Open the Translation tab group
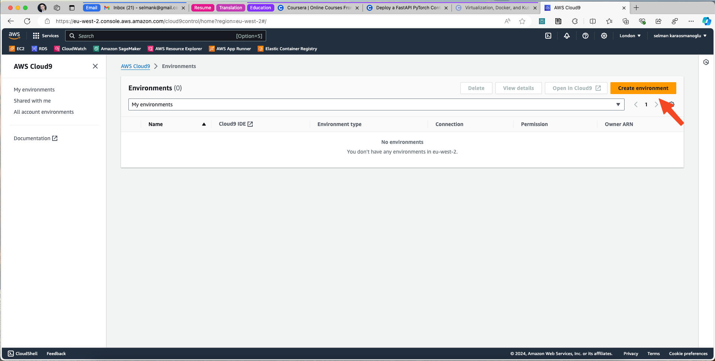Image resolution: width=715 pixels, height=361 pixels. click(230, 8)
